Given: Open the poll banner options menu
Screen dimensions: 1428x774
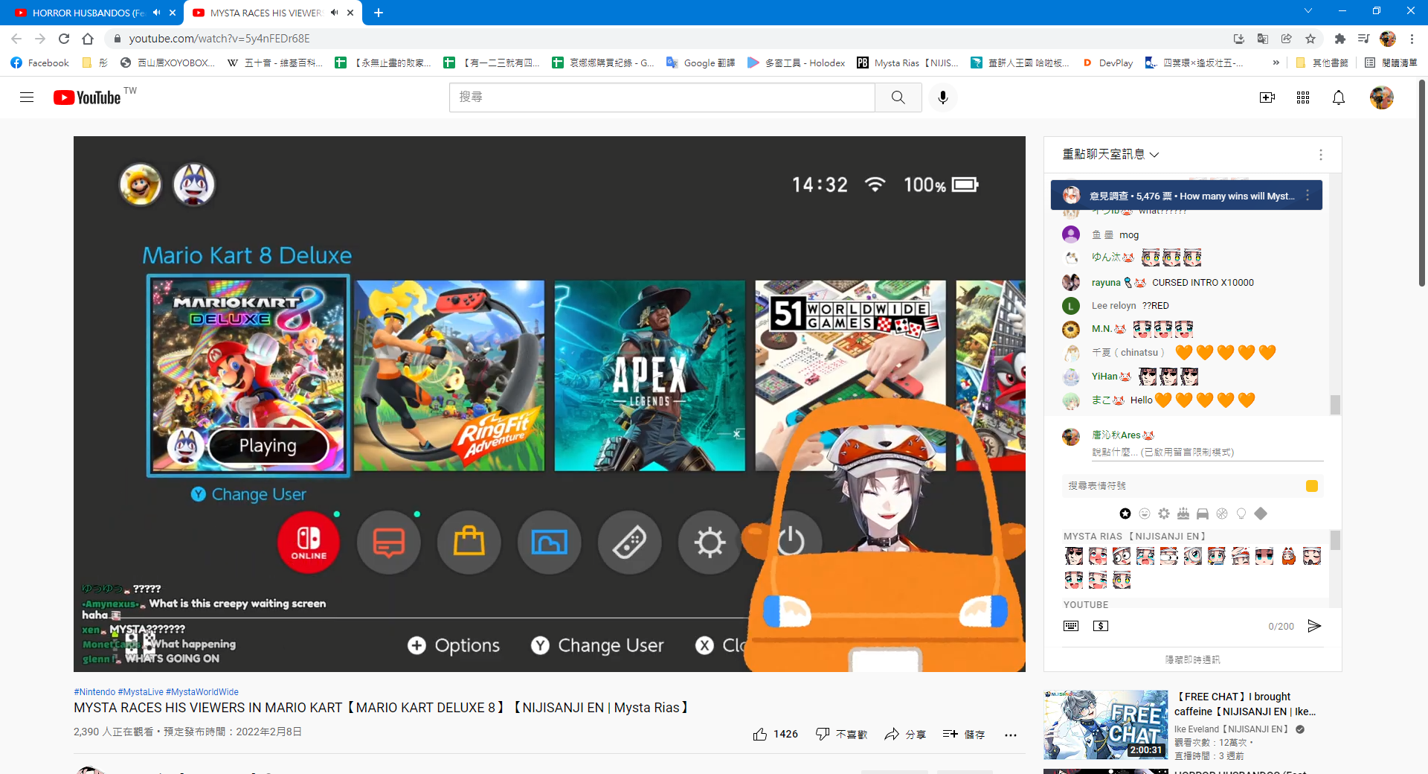Looking at the screenshot, I should click(1308, 195).
